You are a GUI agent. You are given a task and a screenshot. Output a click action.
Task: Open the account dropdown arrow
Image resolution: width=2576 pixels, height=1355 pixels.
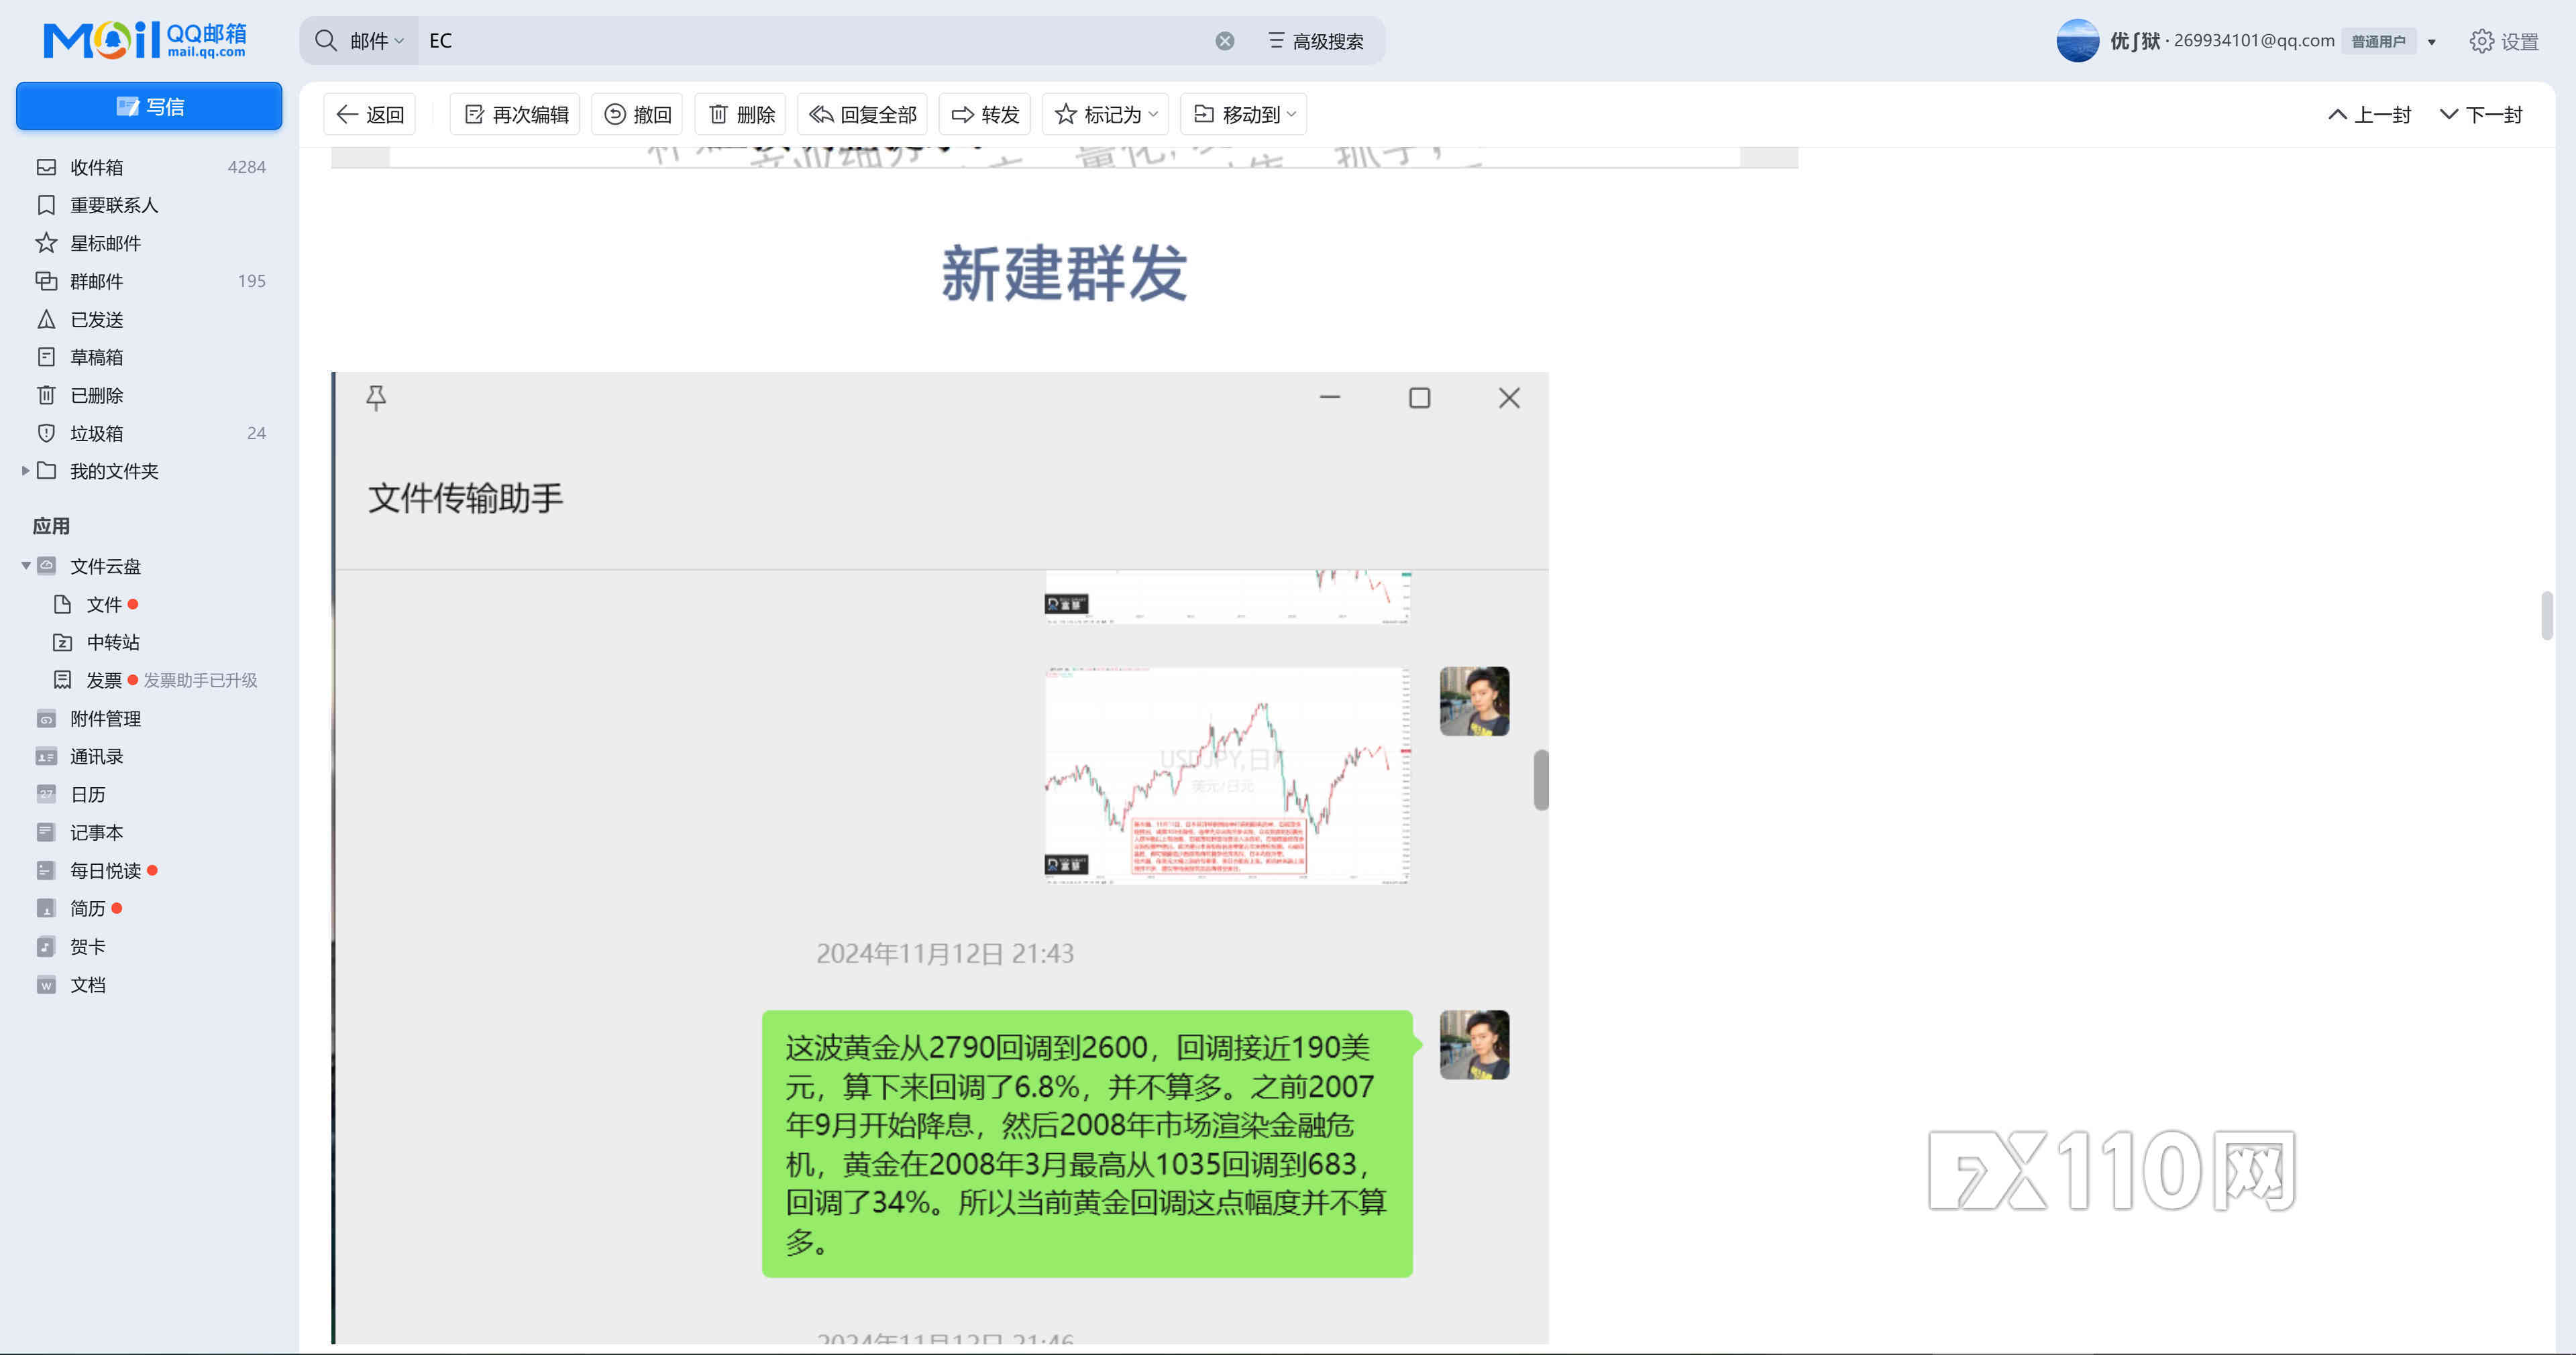point(2432,42)
